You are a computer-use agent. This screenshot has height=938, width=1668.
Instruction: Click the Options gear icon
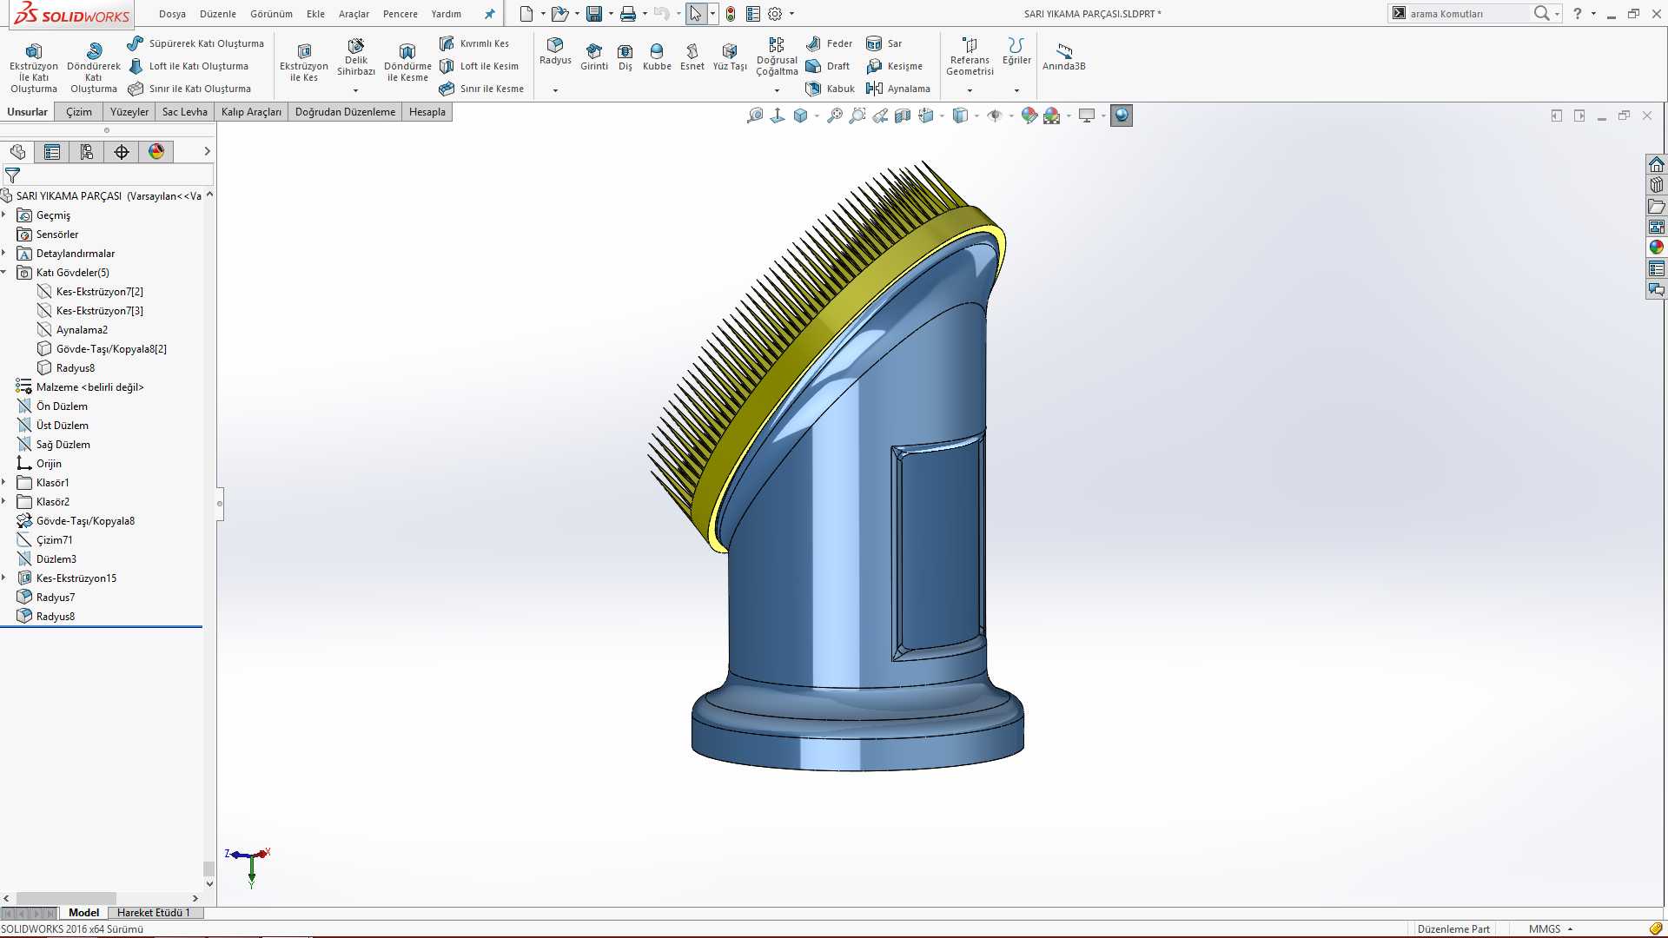[x=775, y=14]
